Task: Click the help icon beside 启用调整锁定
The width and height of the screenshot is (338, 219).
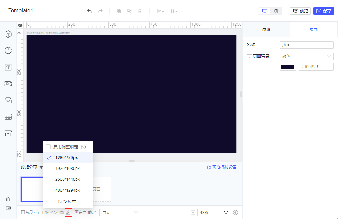Action: [x=83, y=147]
